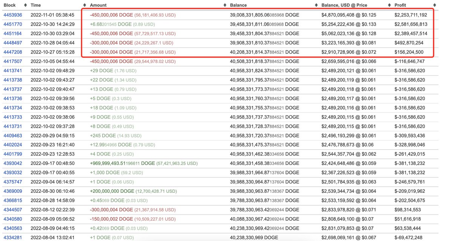Open block 4417507 link
The width and height of the screenshot is (452, 241).
[x=13, y=61]
